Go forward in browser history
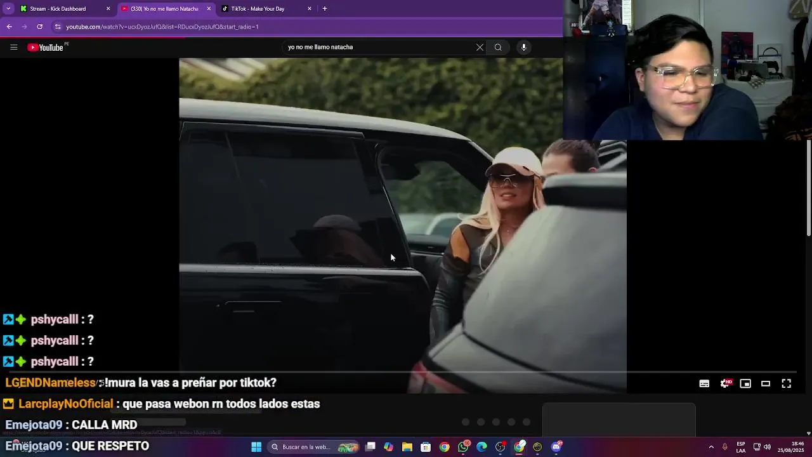 point(24,27)
